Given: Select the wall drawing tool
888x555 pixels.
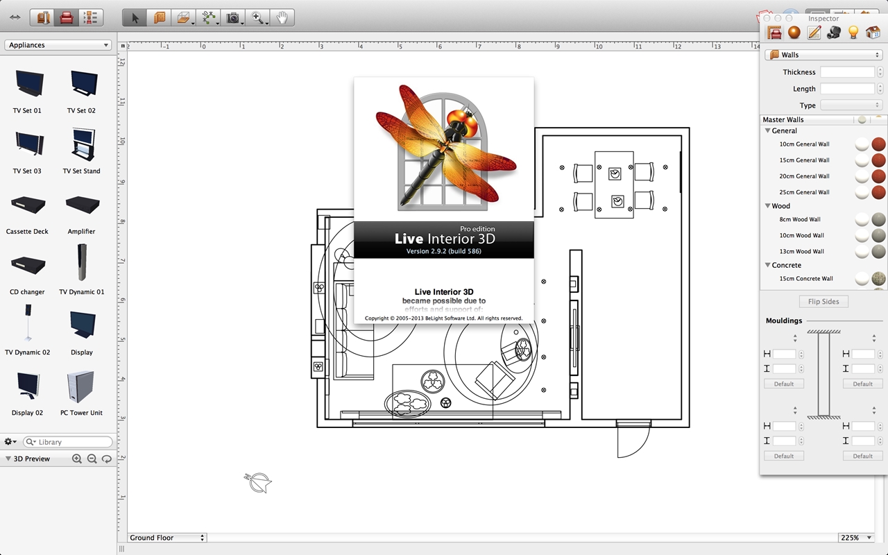Looking at the screenshot, I should (x=160, y=18).
